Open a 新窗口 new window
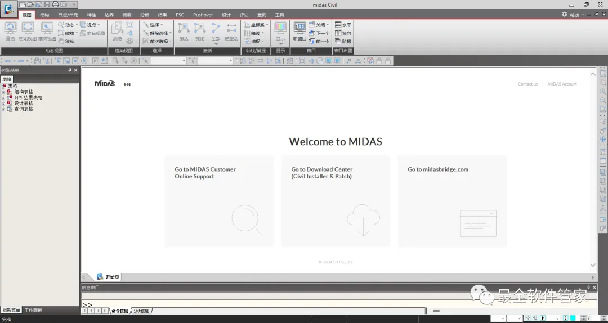608x323 pixels. (299, 31)
